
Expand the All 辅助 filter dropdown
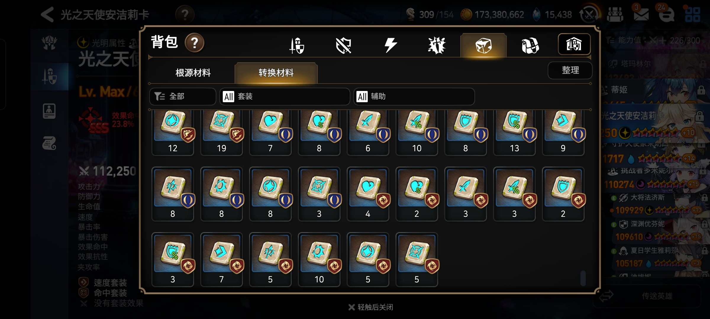pos(414,96)
